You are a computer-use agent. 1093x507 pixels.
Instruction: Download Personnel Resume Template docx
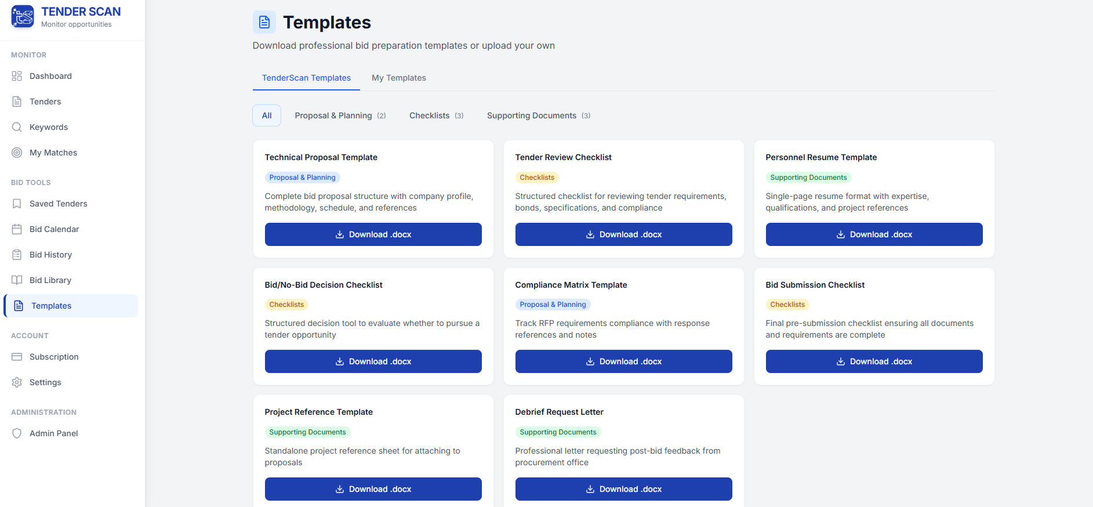[x=874, y=234]
